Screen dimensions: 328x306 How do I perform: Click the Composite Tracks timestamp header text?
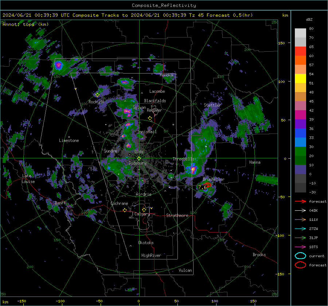tap(128, 15)
